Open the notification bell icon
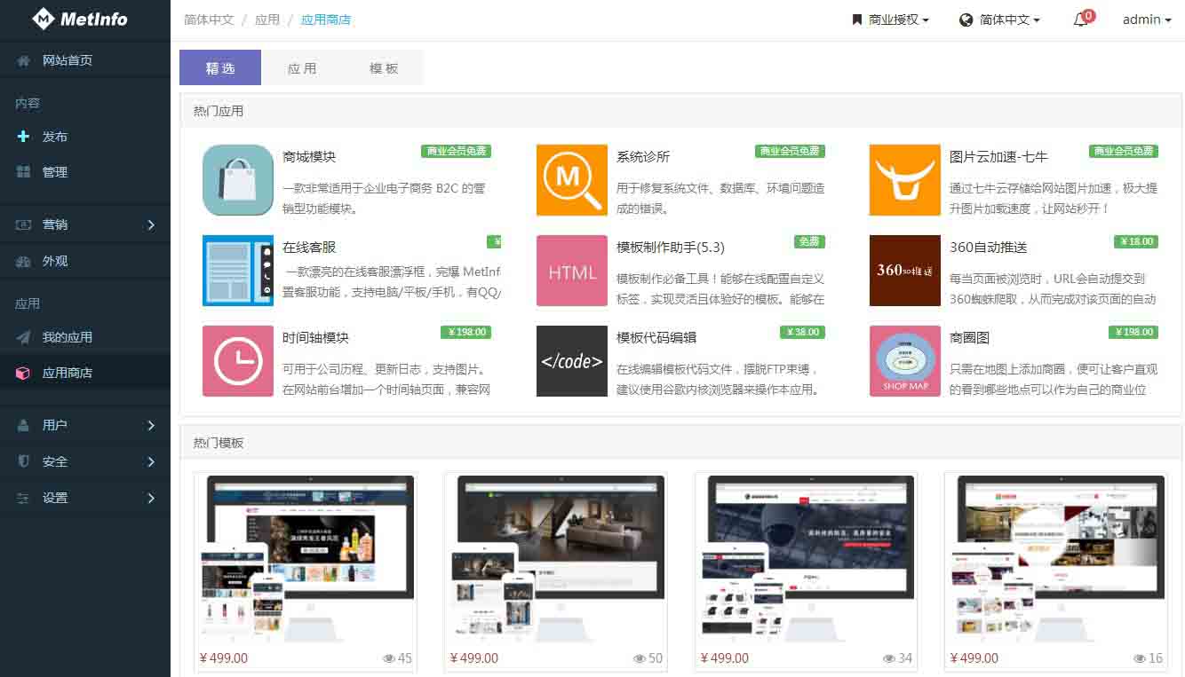Image resolution: width=1185 pixels, height=677 pixels. pyautogui.click(x=1081, y=20)
